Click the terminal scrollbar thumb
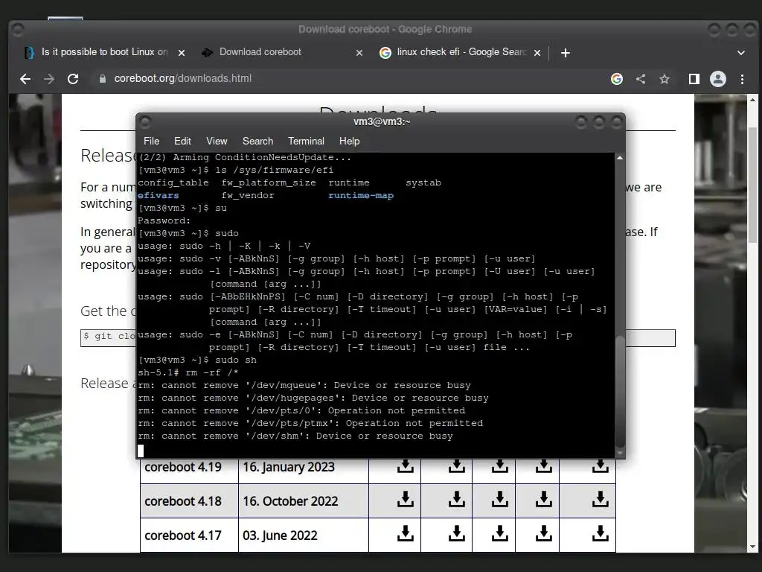This screenshot has height=572, width=762. [620, 390]
